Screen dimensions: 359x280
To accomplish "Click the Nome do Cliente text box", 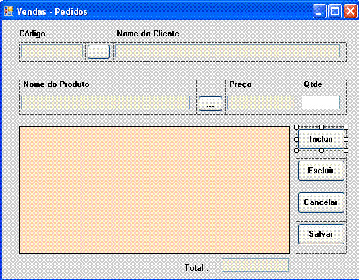I will tap(228, 51).
